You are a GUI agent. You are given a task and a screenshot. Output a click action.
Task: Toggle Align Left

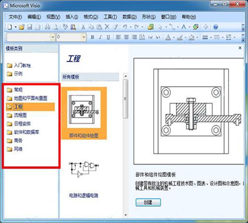click(119, 37)
